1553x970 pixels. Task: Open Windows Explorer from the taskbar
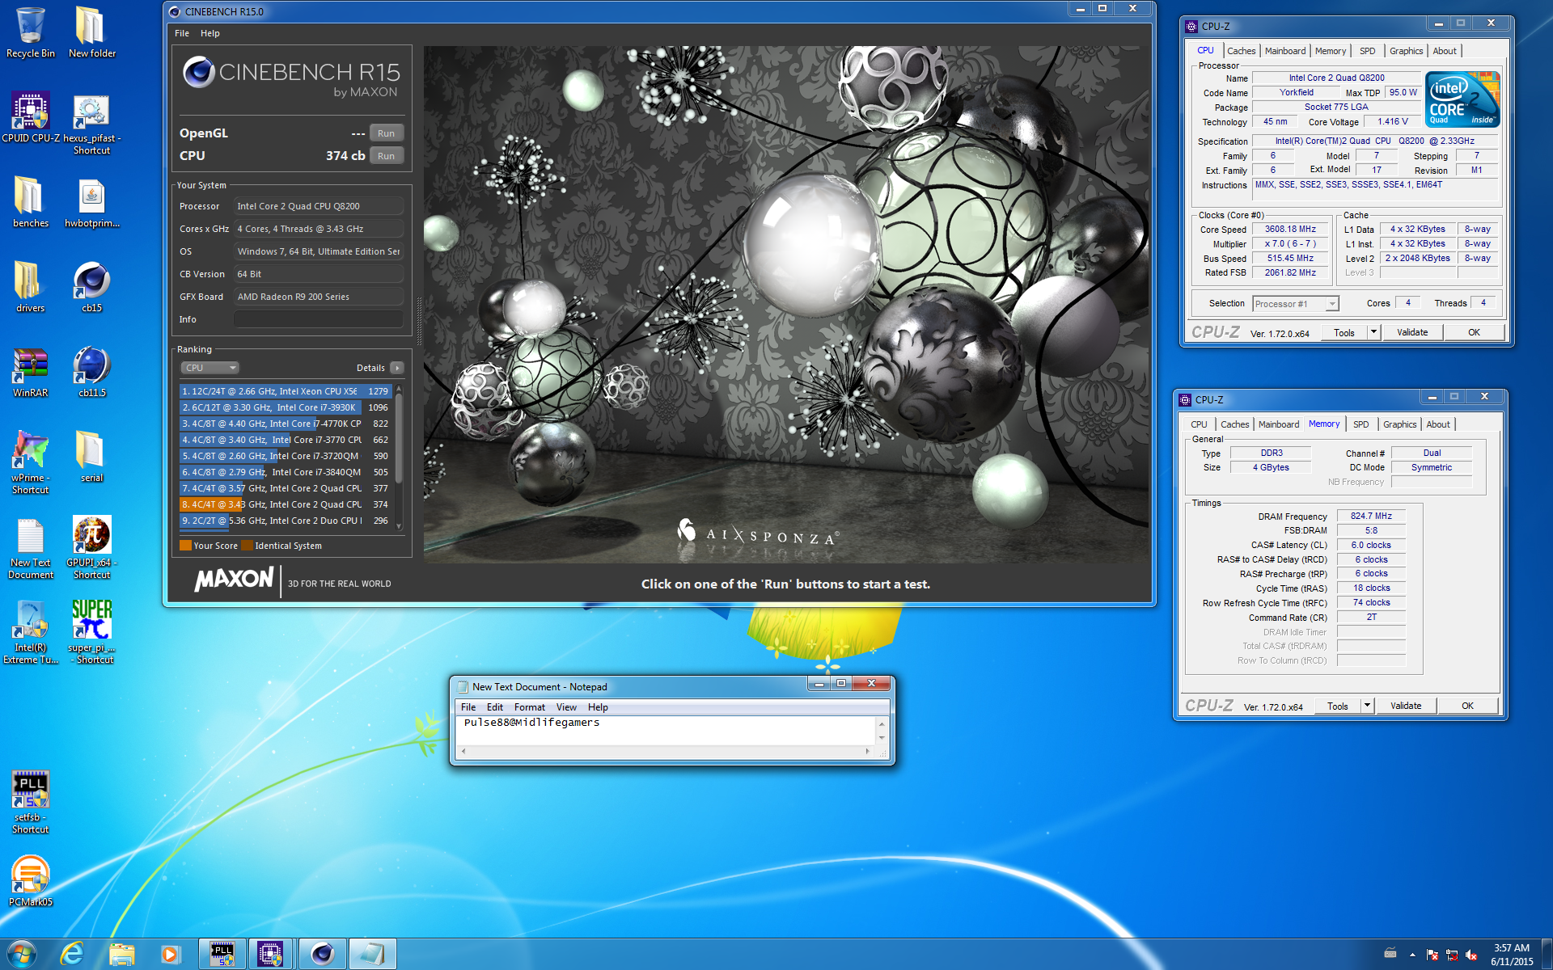tap(121, 954)
